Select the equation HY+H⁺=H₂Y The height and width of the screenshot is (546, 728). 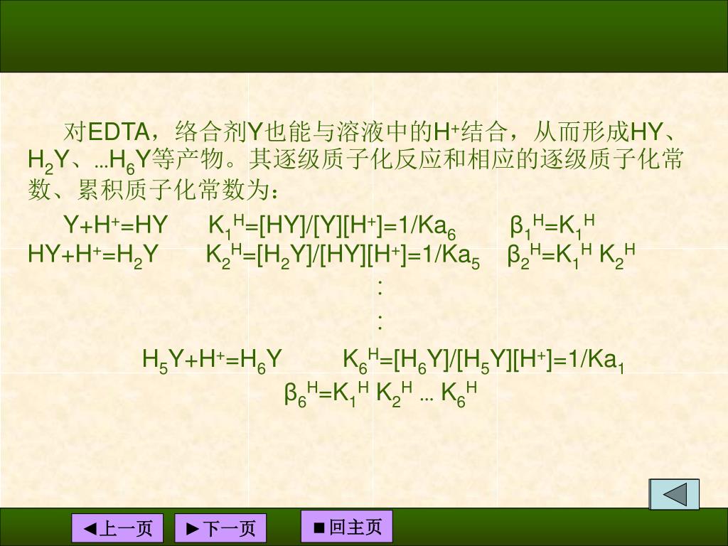pos(93,256)
